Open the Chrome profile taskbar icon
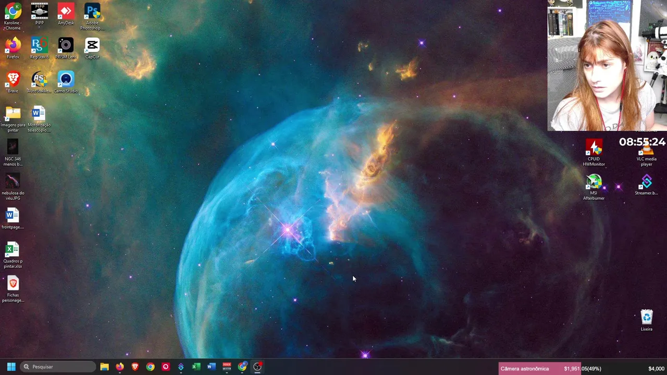 click(242, 367)
